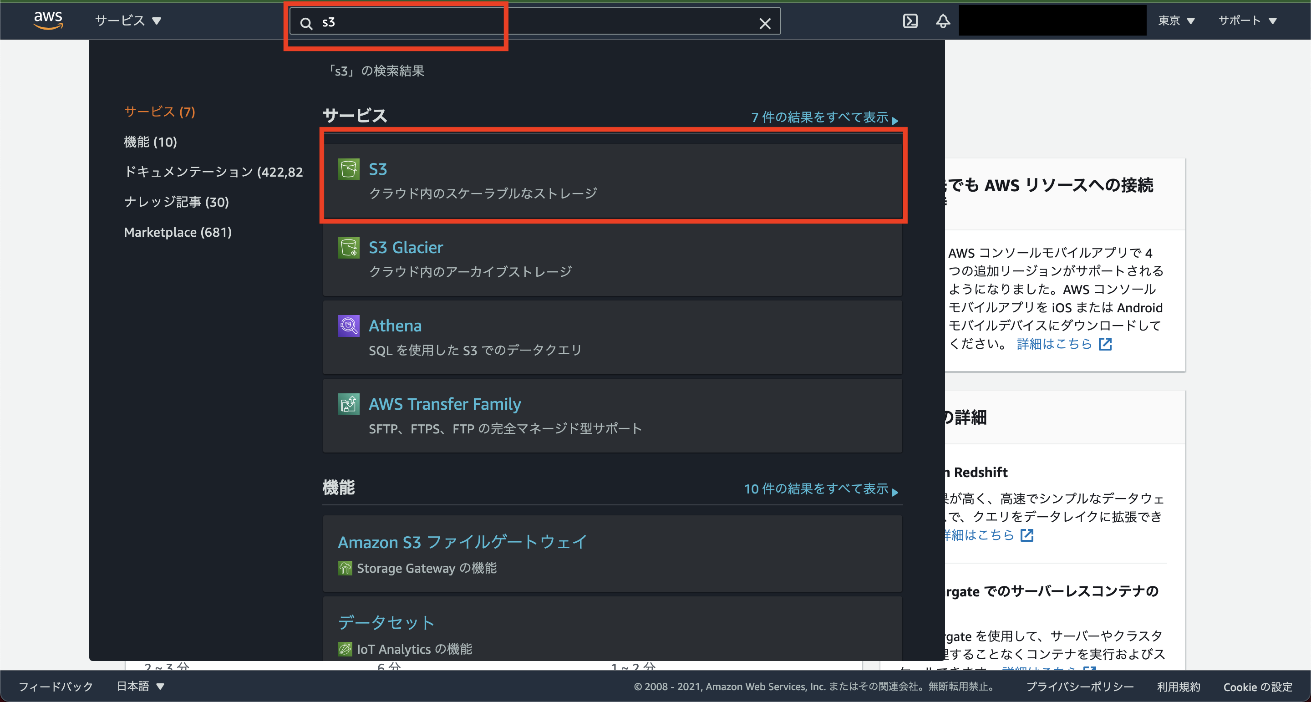Click the AWS Transfer Family icon

click(348, 404)
